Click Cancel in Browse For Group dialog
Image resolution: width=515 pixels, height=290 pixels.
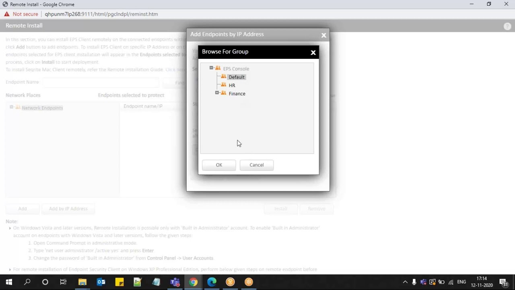pos(256,165)
